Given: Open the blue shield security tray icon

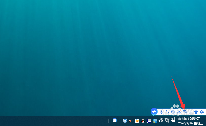Looking at the screenshot, I should 125,121.
